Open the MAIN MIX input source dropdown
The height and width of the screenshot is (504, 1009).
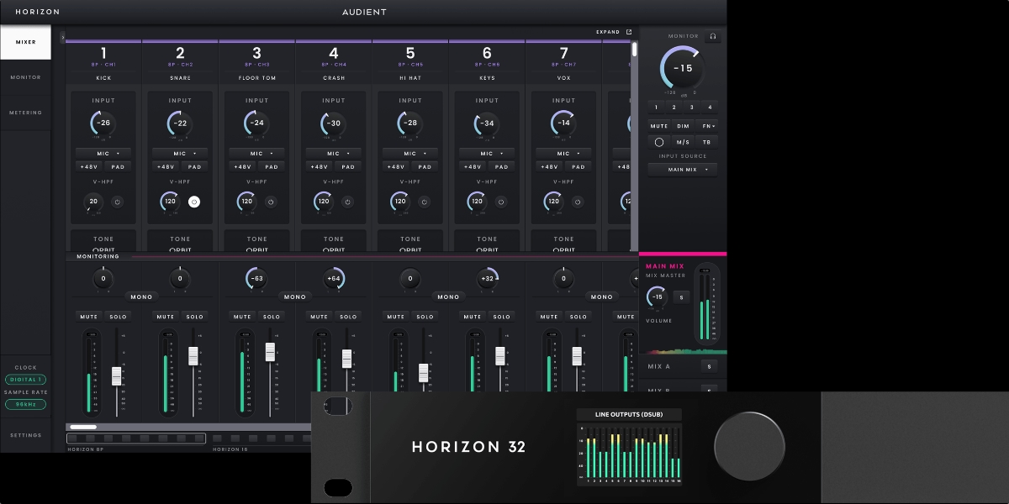coord(683,170)
